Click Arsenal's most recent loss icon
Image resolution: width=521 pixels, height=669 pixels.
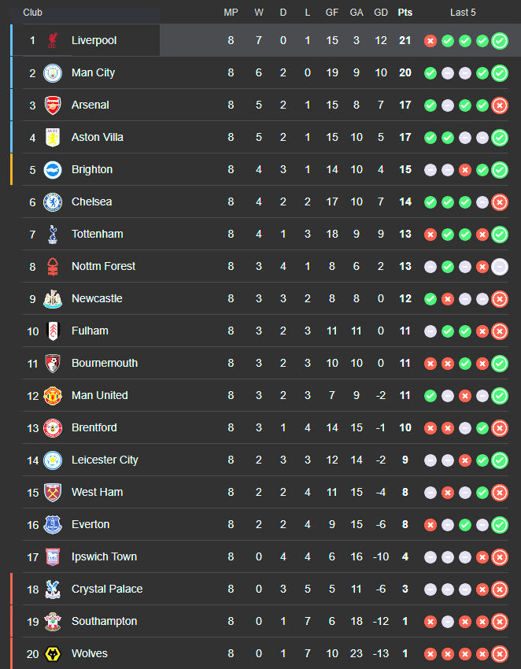[500, 105]
